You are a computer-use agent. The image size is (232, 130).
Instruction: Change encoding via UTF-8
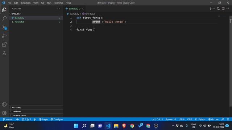point(181,120)
